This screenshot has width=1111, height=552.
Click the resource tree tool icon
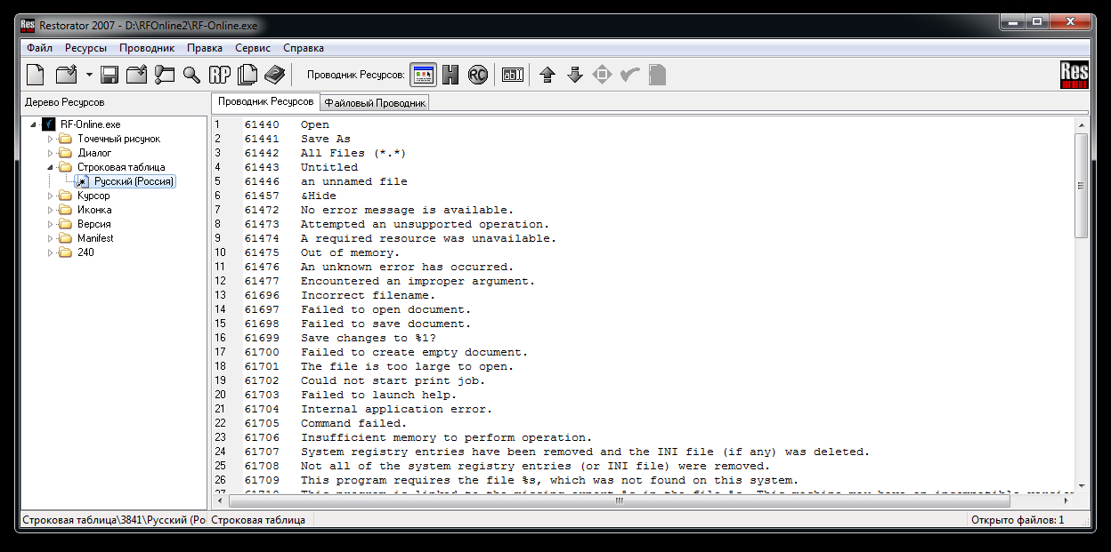164,75
